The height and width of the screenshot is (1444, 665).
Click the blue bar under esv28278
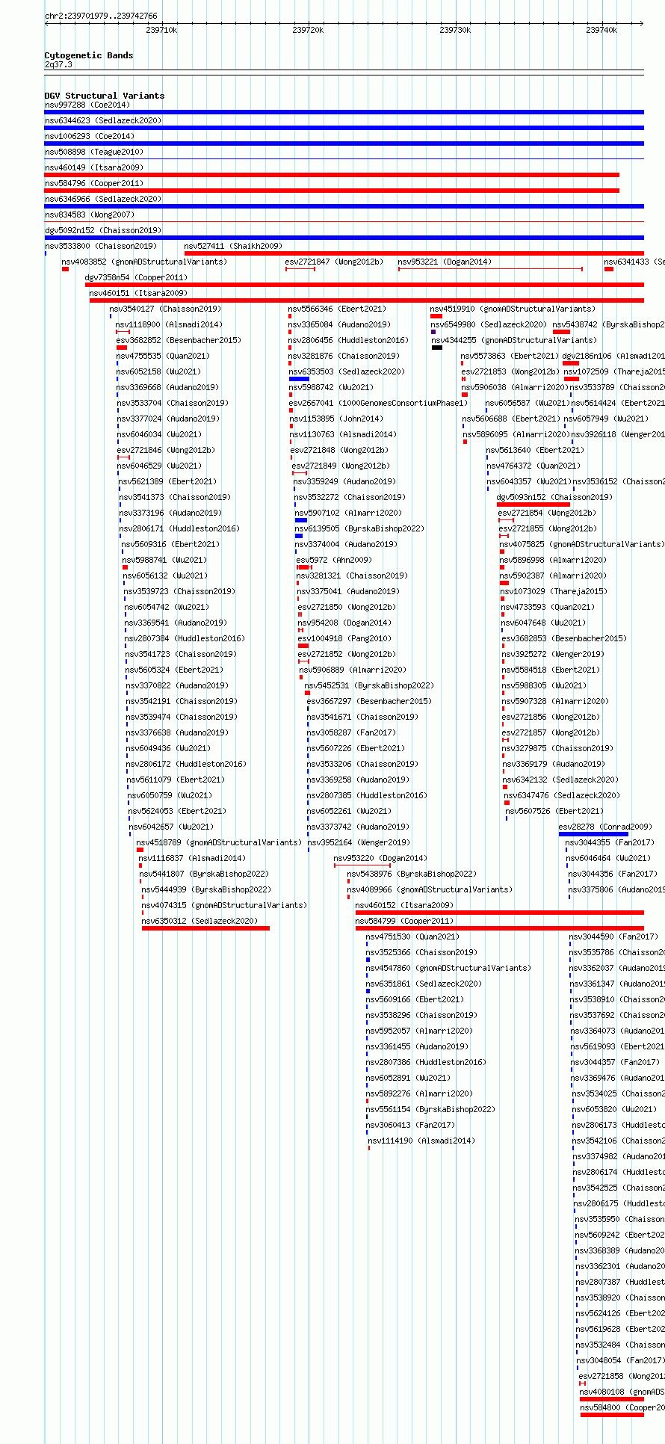593,834
